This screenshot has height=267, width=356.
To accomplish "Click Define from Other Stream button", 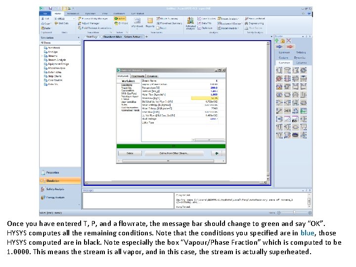I will [174, 153].
